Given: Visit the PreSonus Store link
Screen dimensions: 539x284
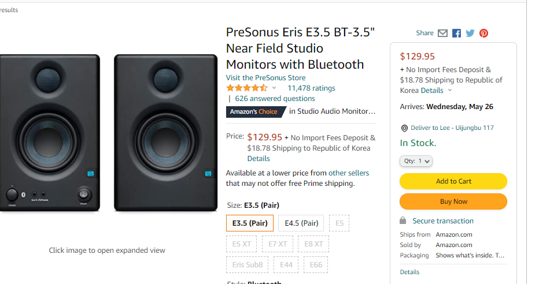Looking at the screenshot, I should pyautogui.click(x=265, y=78).
